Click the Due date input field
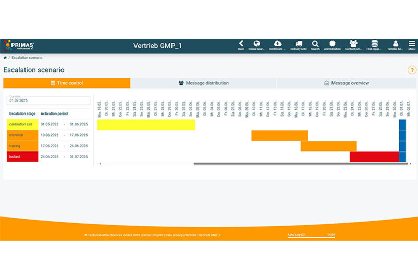 [x=48, y=102]
